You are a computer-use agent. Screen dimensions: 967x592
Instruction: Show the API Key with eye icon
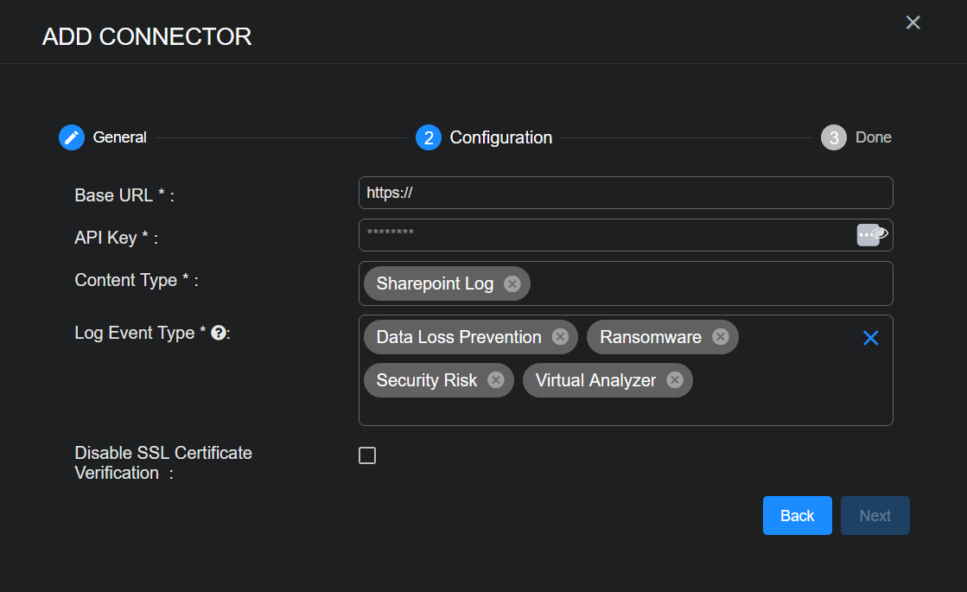point(882,232)
